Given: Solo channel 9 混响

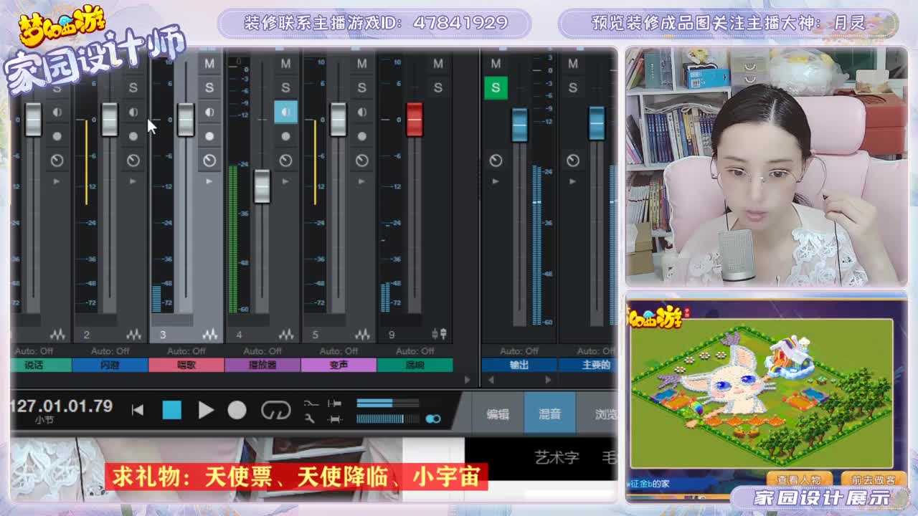Looking at the screenshot, I should click(437, 87).
